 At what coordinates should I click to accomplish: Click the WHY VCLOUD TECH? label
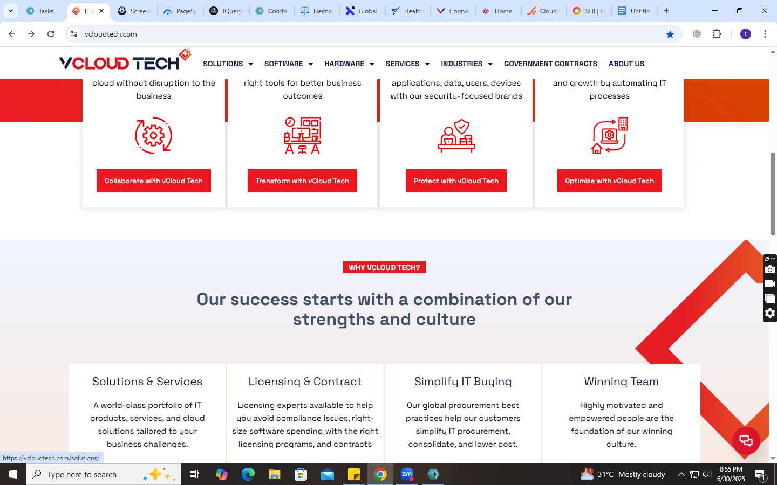[384, 267]
